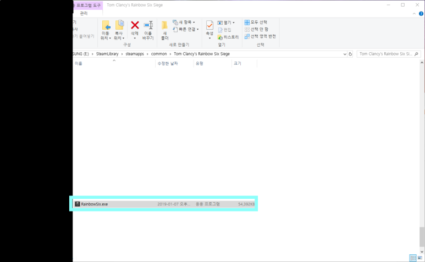The width and height of the screenshot is (425, 262).
Task: Open the Delete (삭제) dropdown arrow
Action: [135, 38]
